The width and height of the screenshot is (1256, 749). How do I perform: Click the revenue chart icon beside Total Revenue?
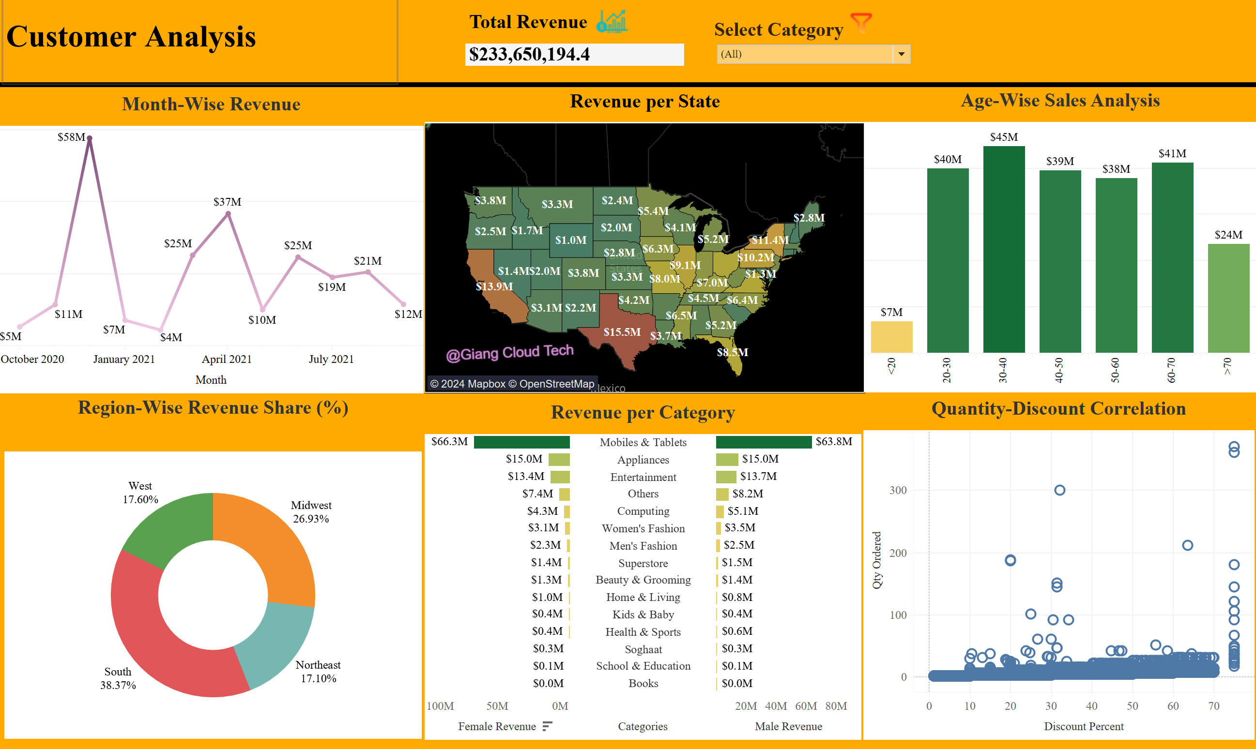612,22
